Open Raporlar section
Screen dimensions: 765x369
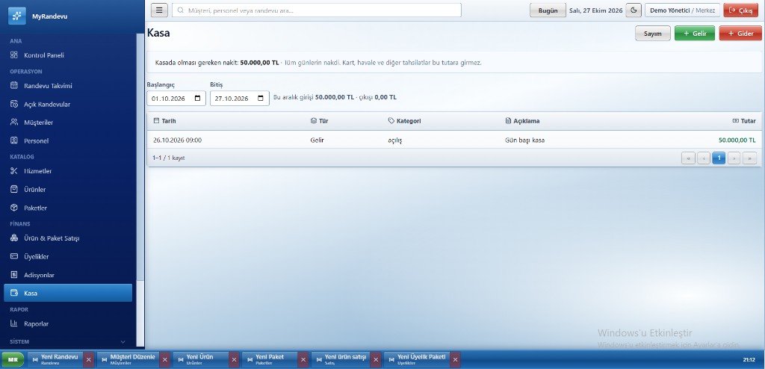(x=68, y=323)
